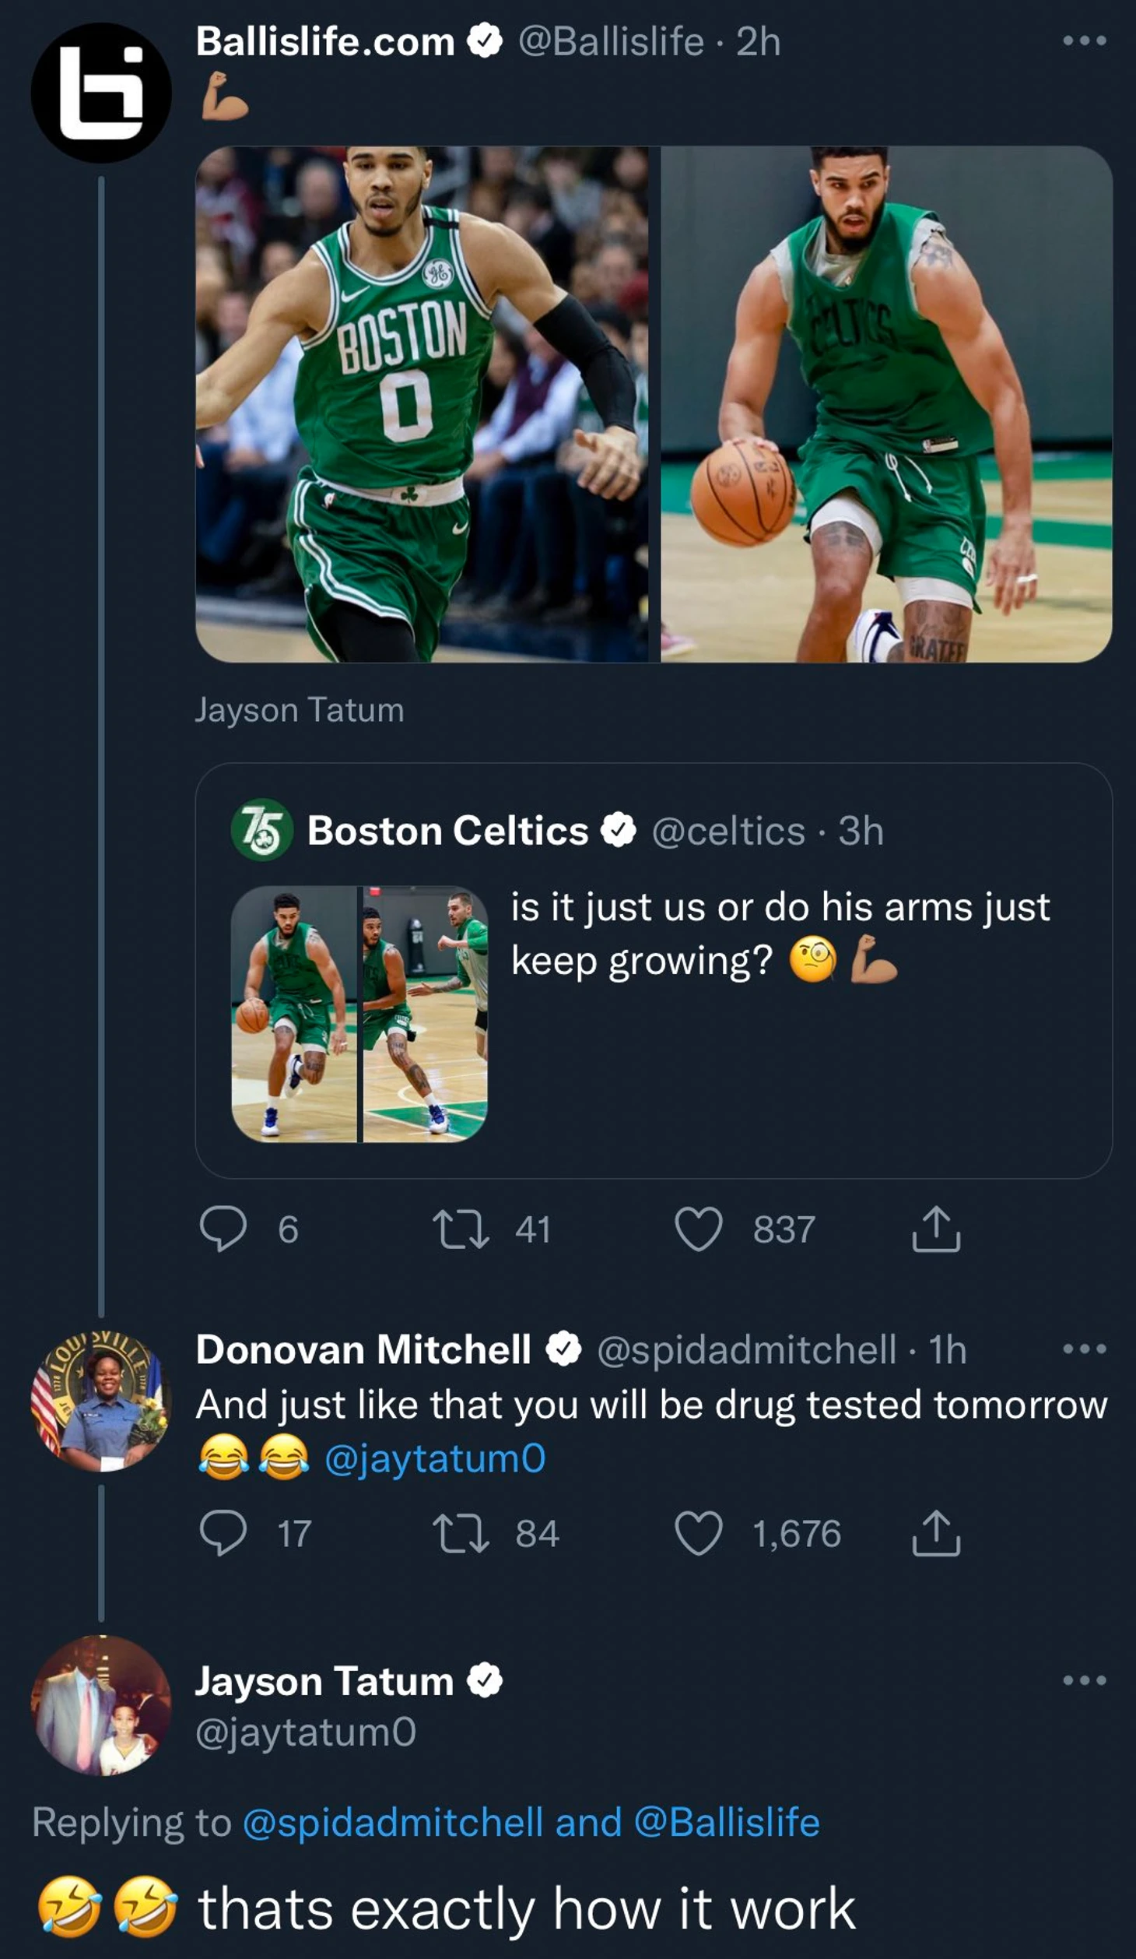Viewport: 1136px width, 1959px height.
Task: Reply to the Ballislife tweet
Action: (223, 1229)
